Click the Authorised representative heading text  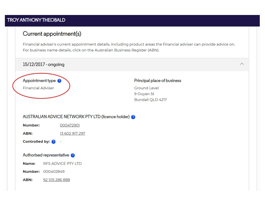46,155
